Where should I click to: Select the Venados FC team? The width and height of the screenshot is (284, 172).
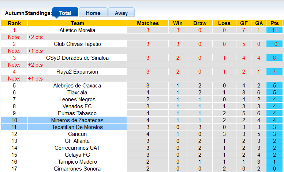pos(77,106)
